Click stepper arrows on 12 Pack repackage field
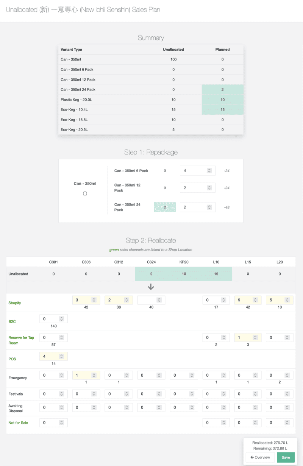This screenshot has height=466, width=303. [x=209, y=188]
